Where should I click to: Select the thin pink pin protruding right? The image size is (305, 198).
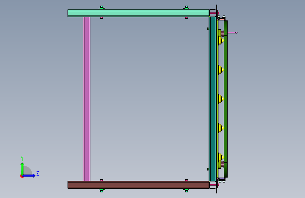pyautogui.click(x=233, y=32)
